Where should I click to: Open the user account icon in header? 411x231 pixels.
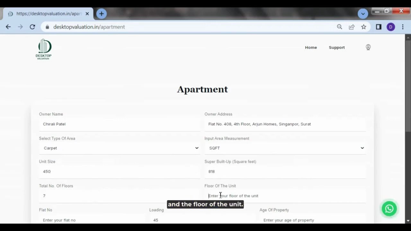click(368, 47)
